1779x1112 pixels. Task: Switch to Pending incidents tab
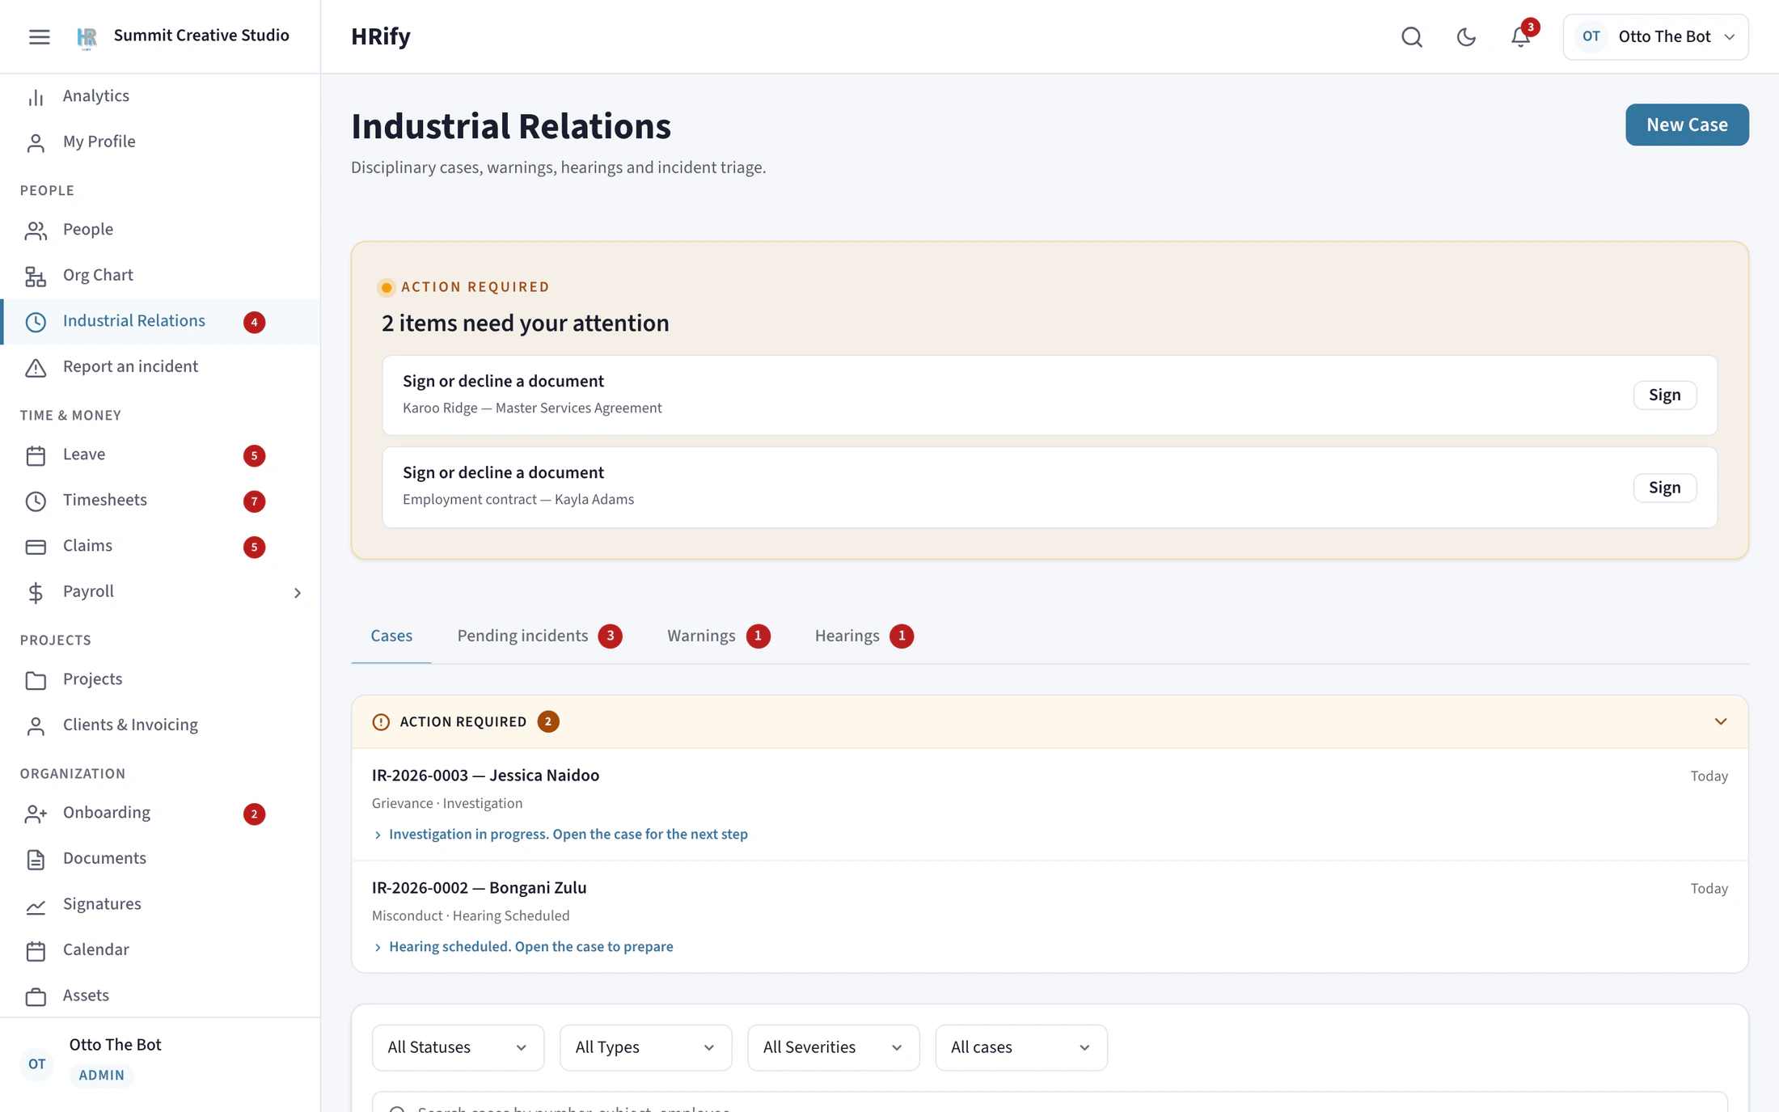(539, 636)
